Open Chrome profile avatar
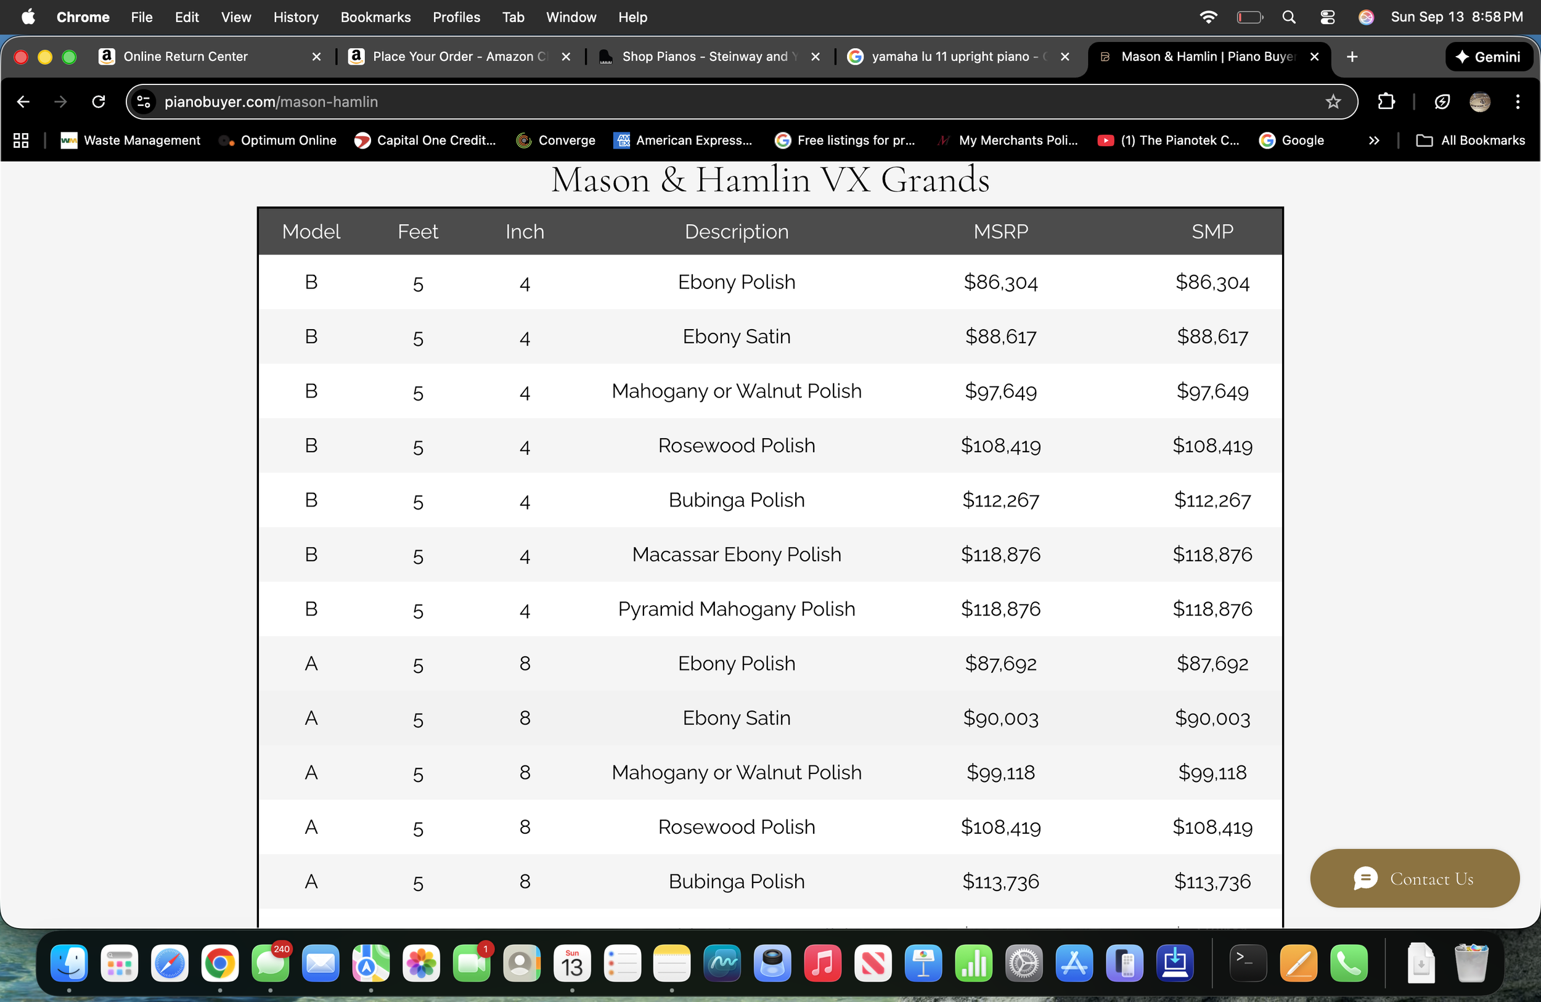The image size is (1541, 1002). pos(1479,102)
